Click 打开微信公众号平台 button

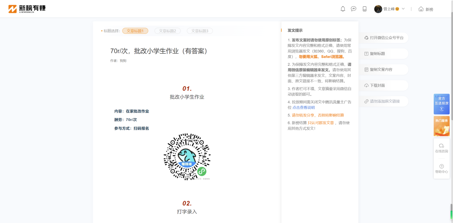(384, 38)
